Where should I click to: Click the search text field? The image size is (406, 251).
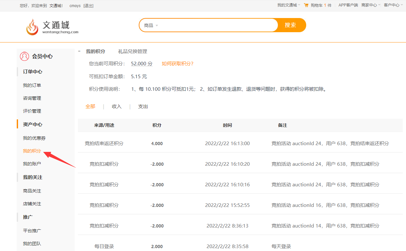[218, 25]
